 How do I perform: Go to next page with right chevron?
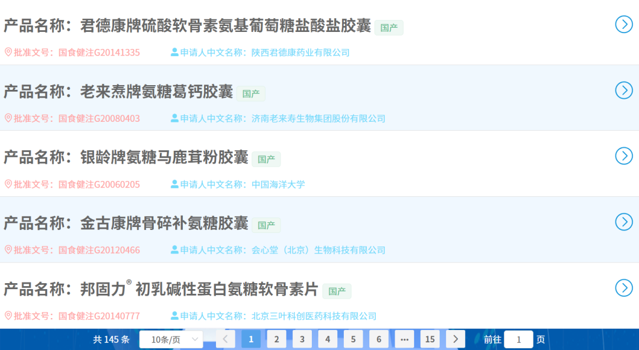point(456,339)
